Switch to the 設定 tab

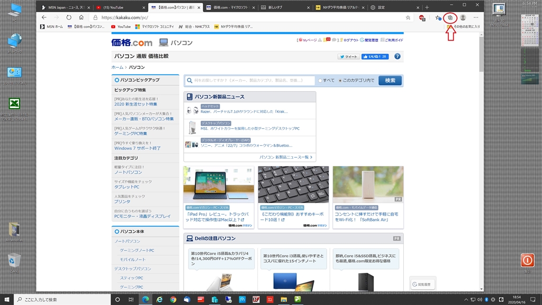[x=395, y=7]
